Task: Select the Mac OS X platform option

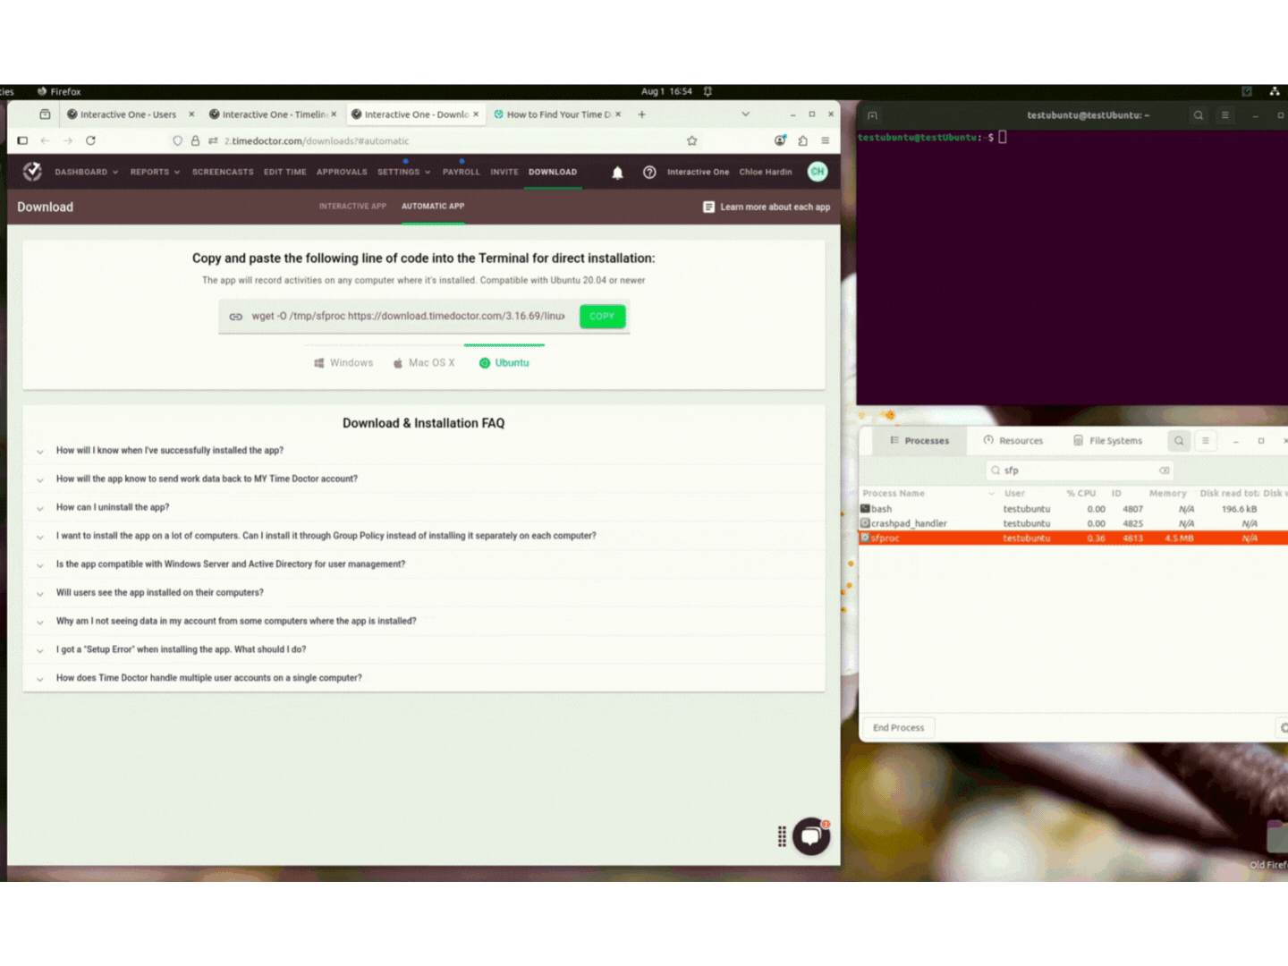Action: [x=424, y=363]
